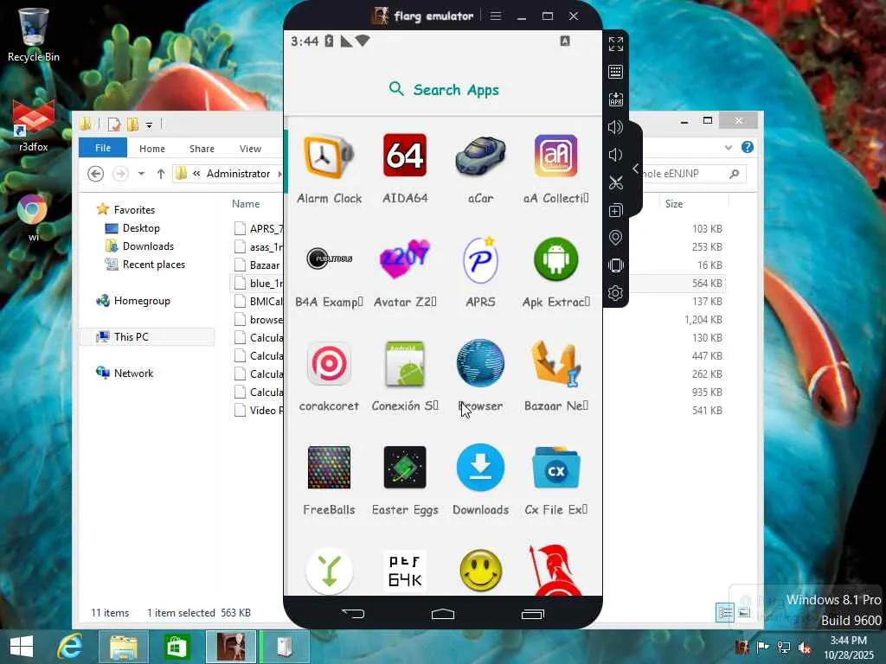The width and height of the screenshot is (886, 664).
Task: Switch to the View ribbon tab
Action: point(250,149)
